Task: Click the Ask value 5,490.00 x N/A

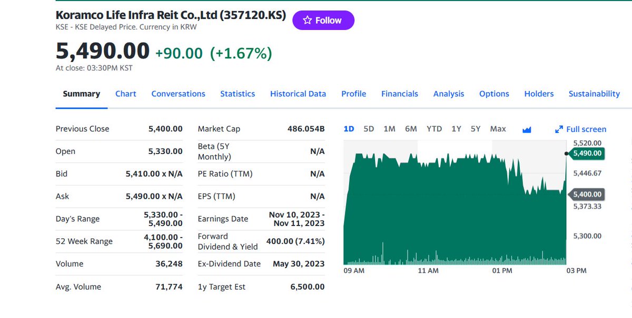Action: pyautogui.click(x=154, y=197)
